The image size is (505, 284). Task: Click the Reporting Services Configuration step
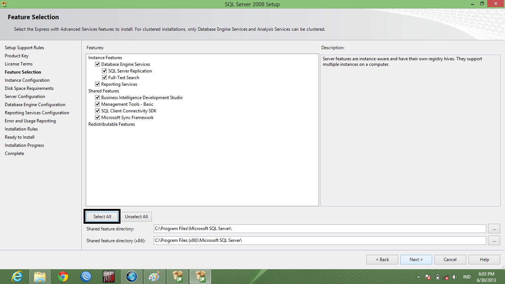click(37, 113)
